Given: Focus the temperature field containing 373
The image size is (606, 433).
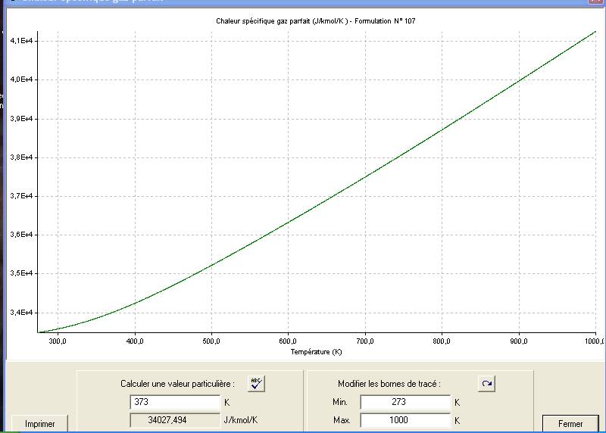Looking at the screenshot, I should point(175,402).
